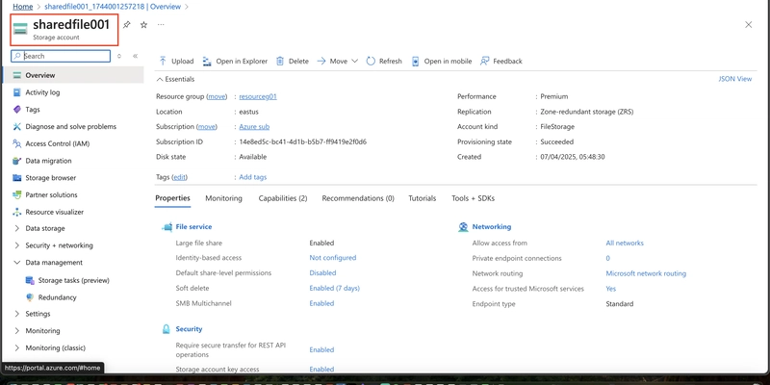Viewport: 770px width, 385px height.
Task: Open Partner solutions
Action: pos(51,195)
